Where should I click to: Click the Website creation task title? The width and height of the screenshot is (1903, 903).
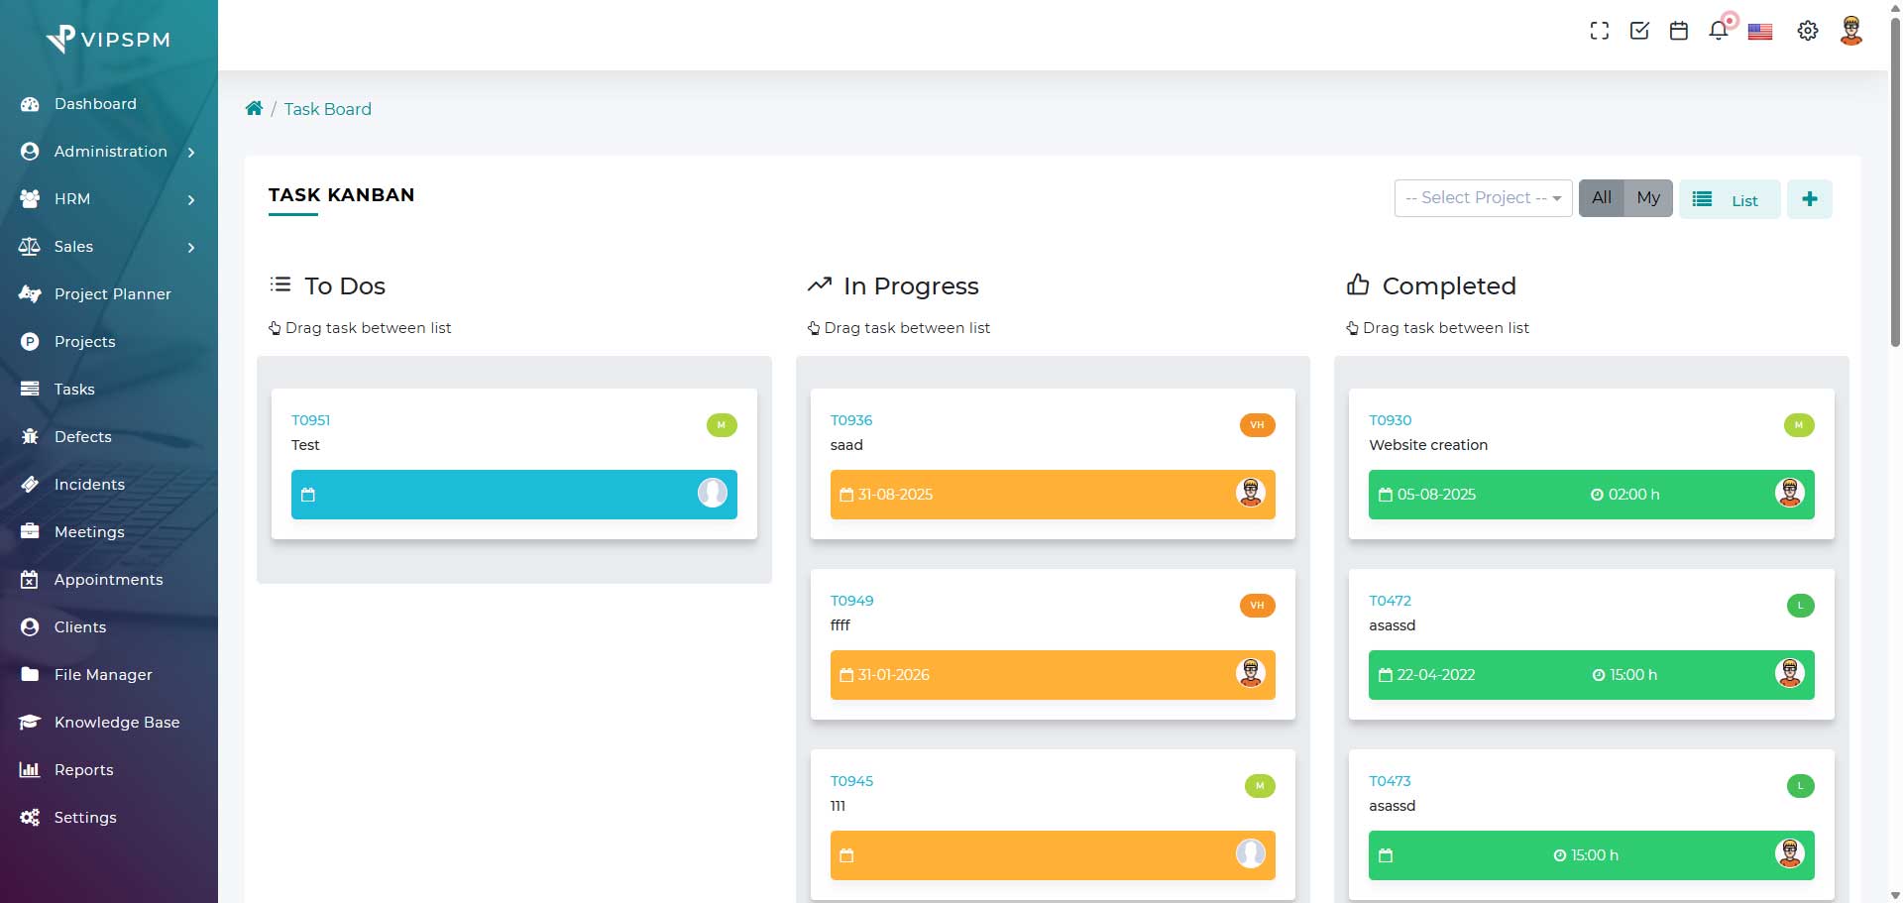pyautogui.click(x=1428, y=445)
